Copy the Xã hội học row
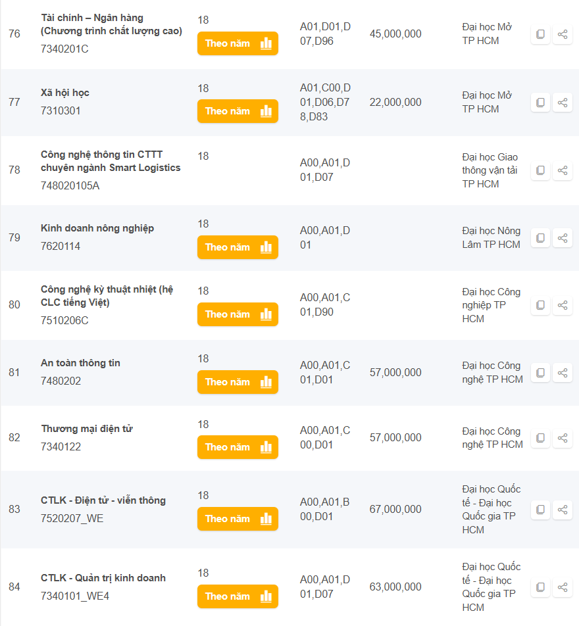This screenshot has height=626, width=579. (540, 103)
